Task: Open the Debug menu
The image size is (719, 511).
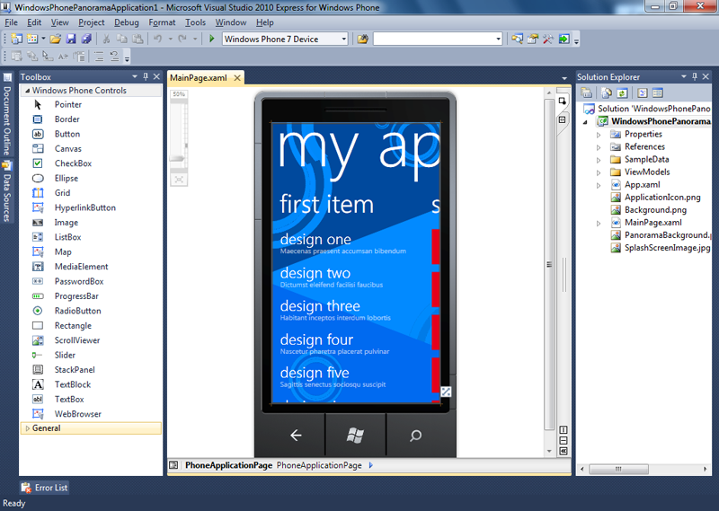Action: point(127,22)
